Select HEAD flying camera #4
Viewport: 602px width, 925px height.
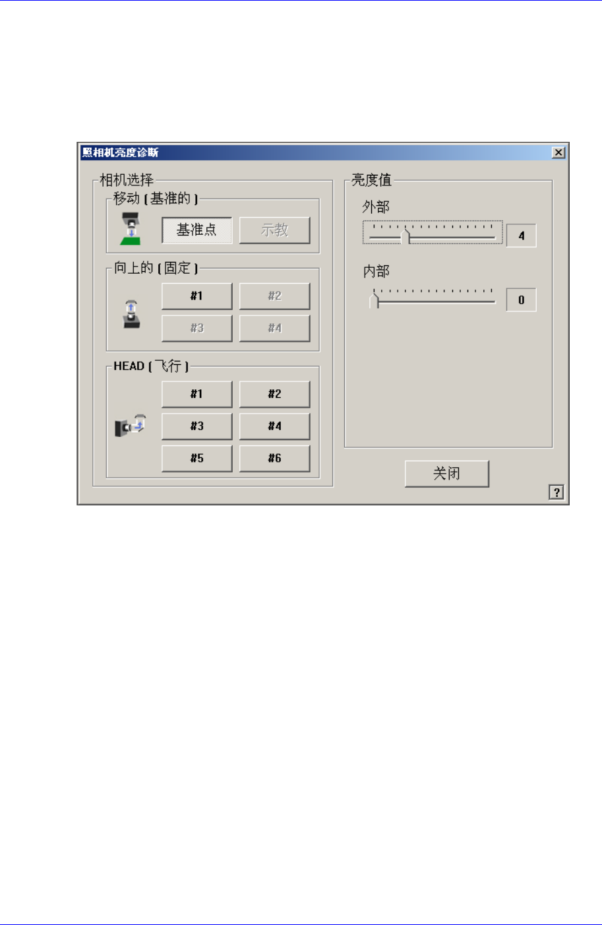[274, 426]
